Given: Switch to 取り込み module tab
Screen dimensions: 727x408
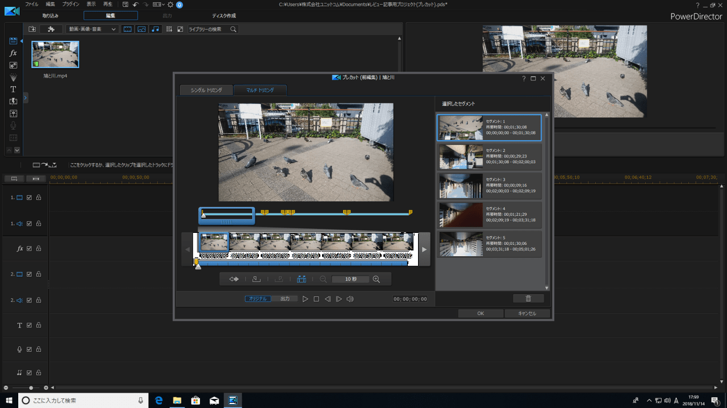Looking at the screenshot, I should pos(50,16).
